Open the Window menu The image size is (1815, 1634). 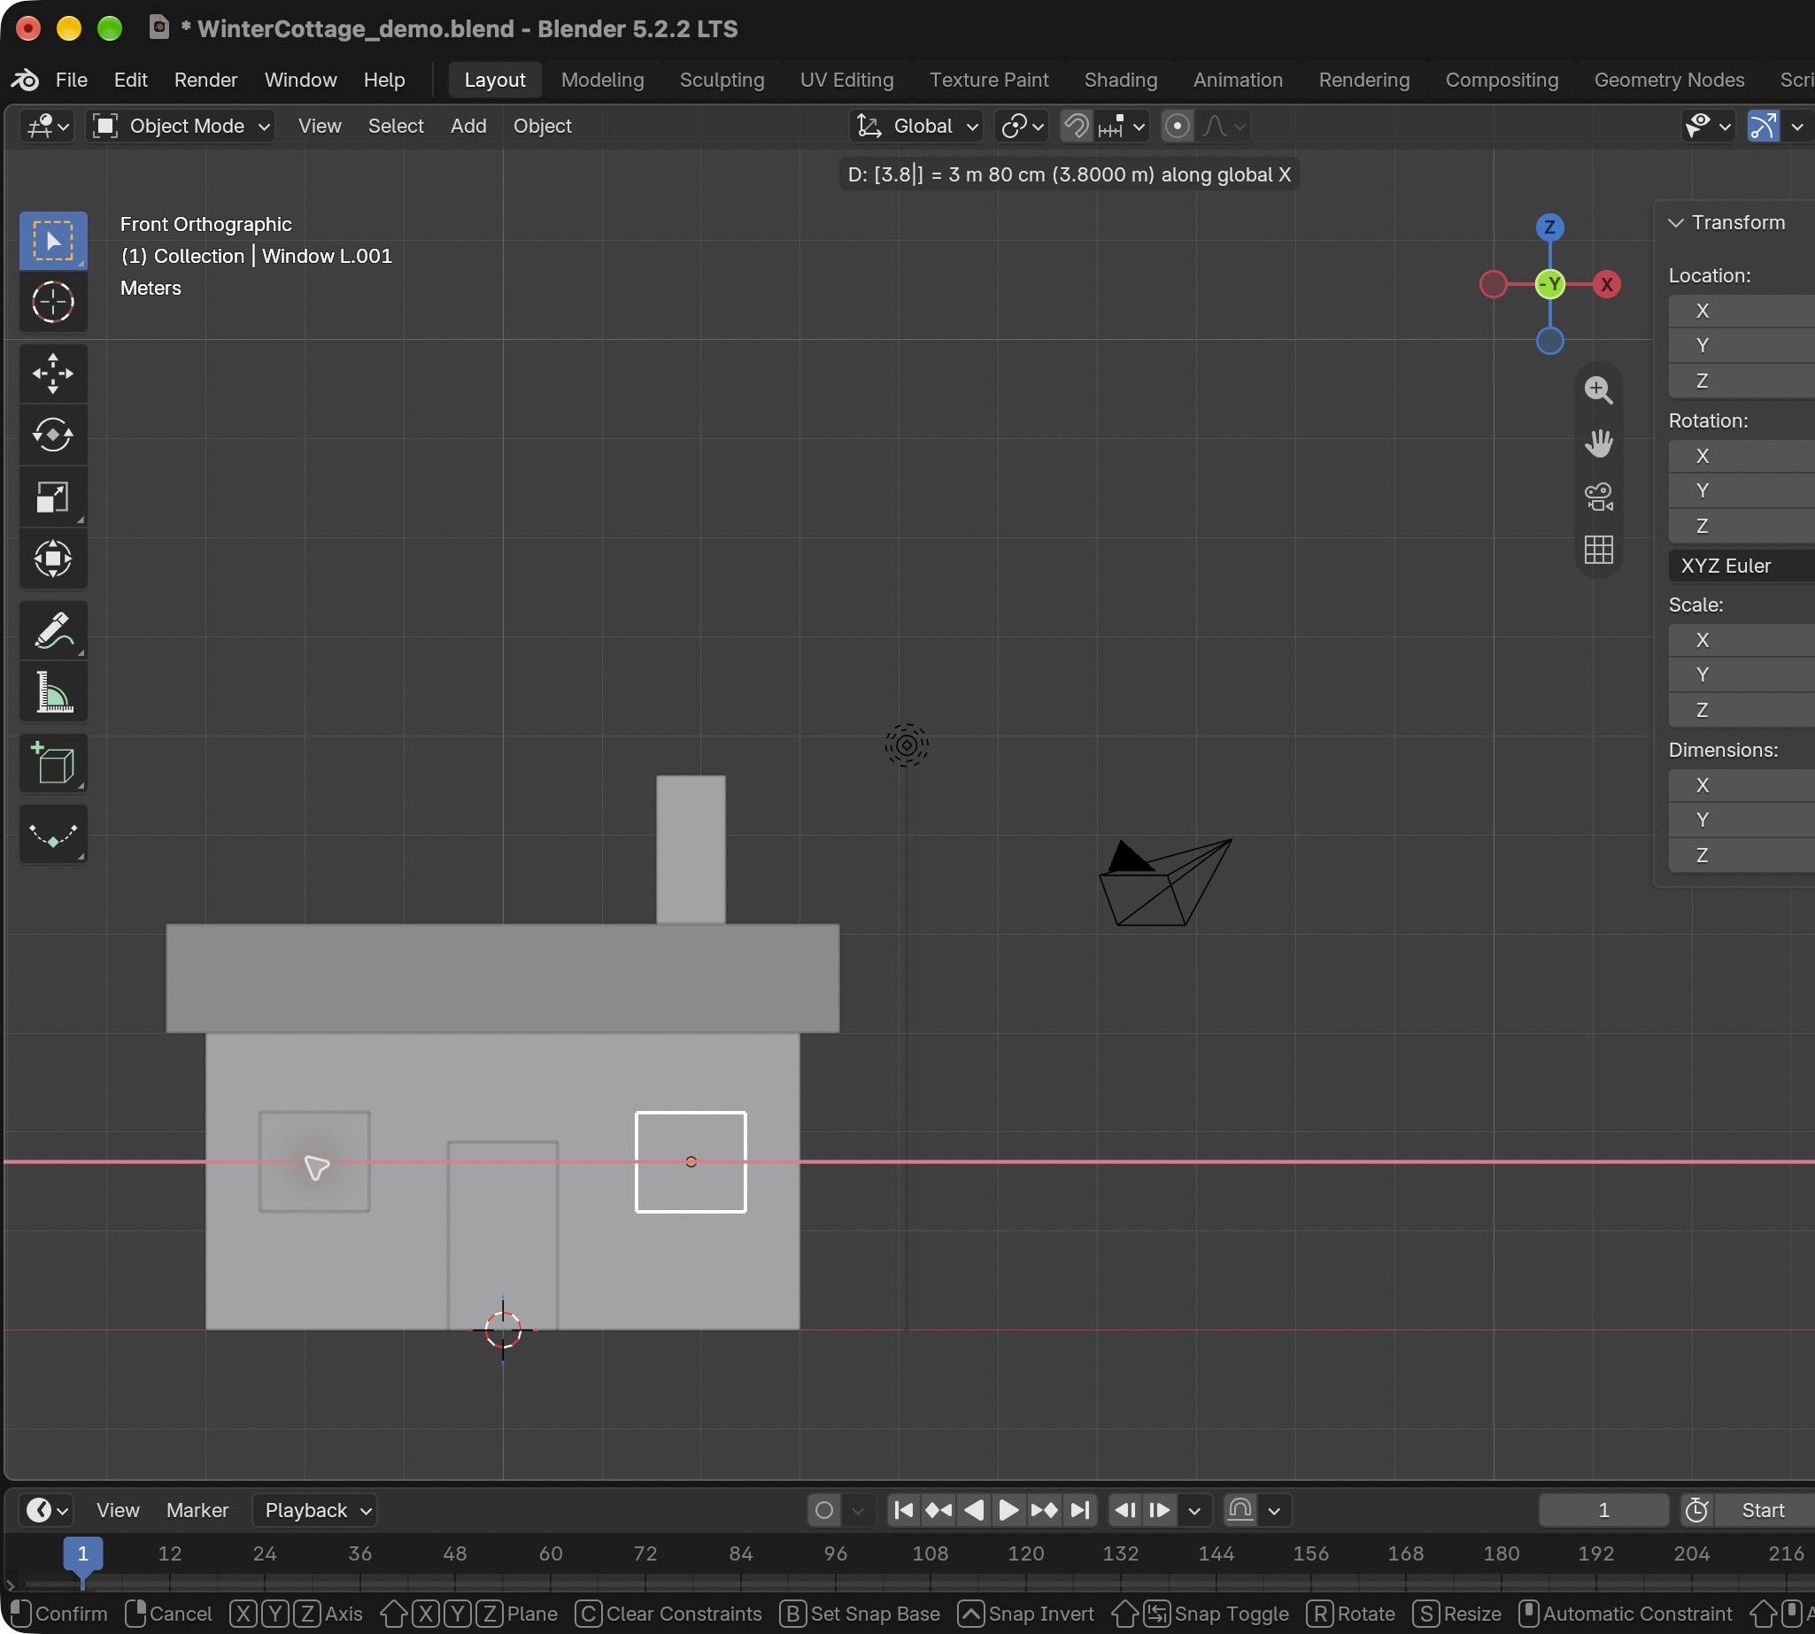(301, 80)
